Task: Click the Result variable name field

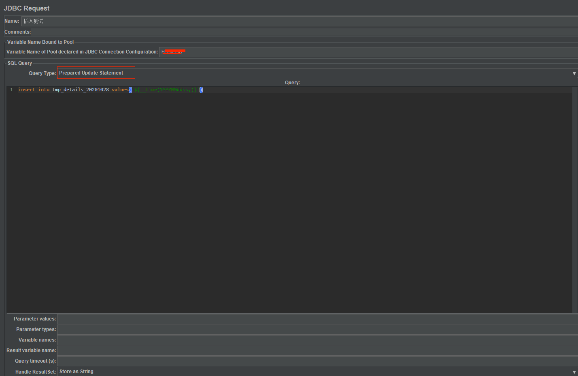Action: (317, 350)
